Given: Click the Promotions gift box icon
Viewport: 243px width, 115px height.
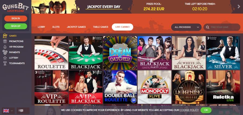Looking at the screenshot, I should point(5,41).
